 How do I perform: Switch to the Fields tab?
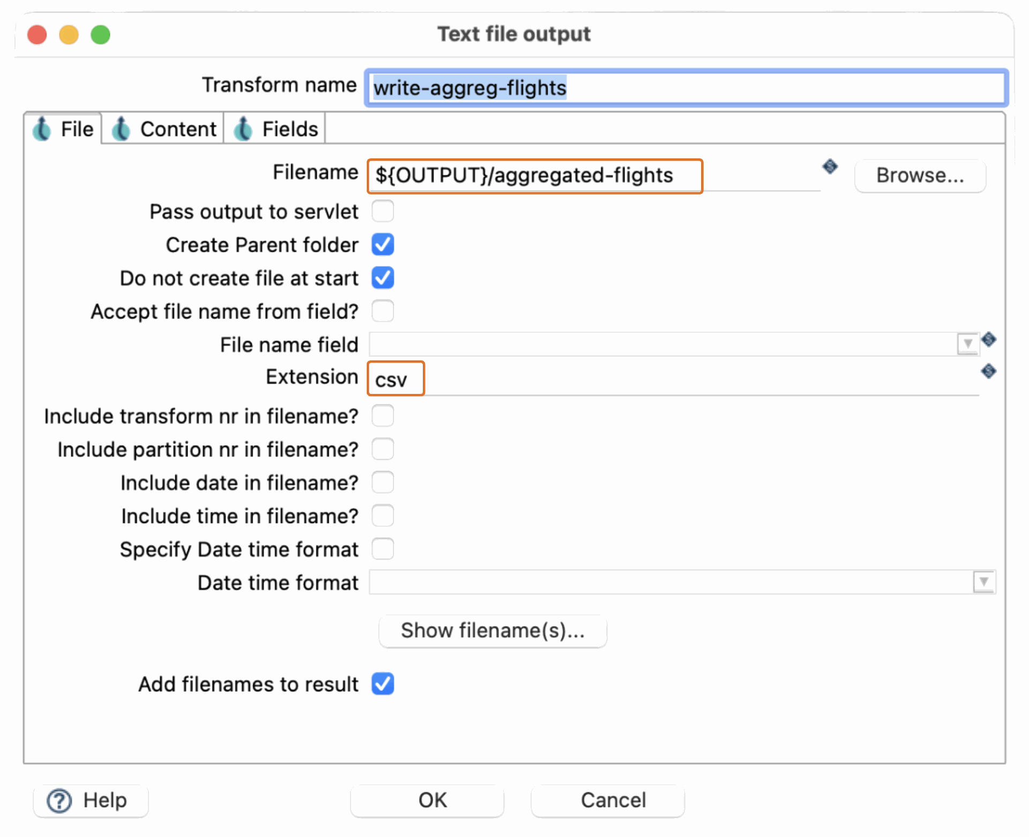point(275,129)
